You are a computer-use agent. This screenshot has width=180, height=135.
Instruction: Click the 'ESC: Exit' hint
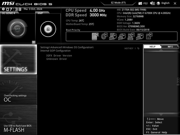152,129
